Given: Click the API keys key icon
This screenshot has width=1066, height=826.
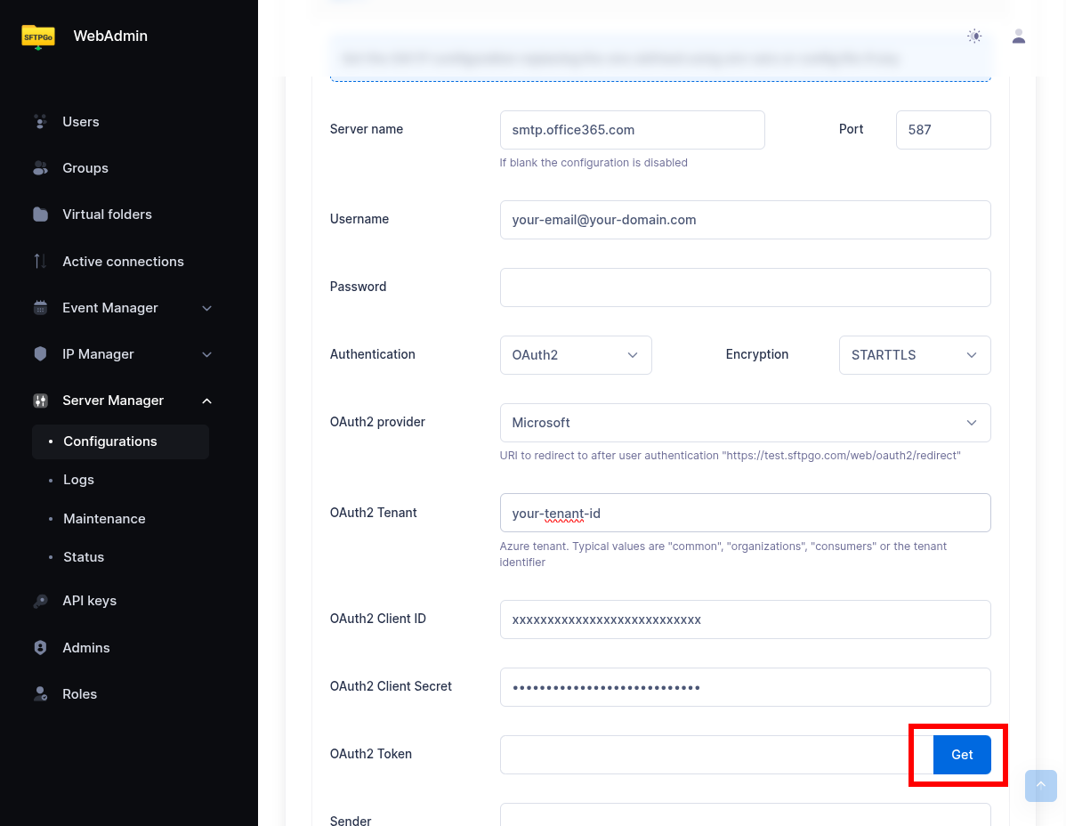Looking at the screenshot, I should point(40,601).
